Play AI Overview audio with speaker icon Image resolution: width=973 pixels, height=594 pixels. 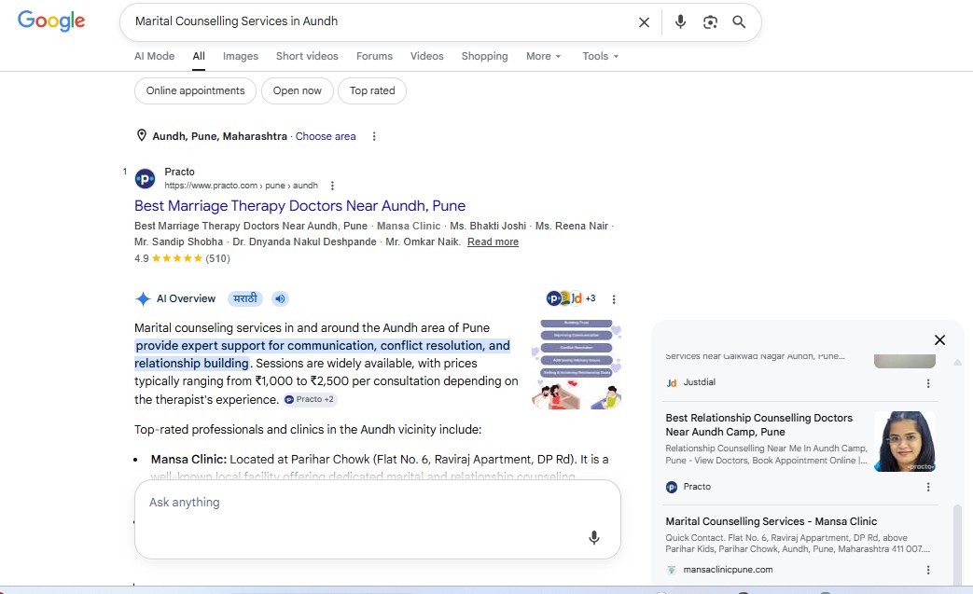click(x=280, y=298)
